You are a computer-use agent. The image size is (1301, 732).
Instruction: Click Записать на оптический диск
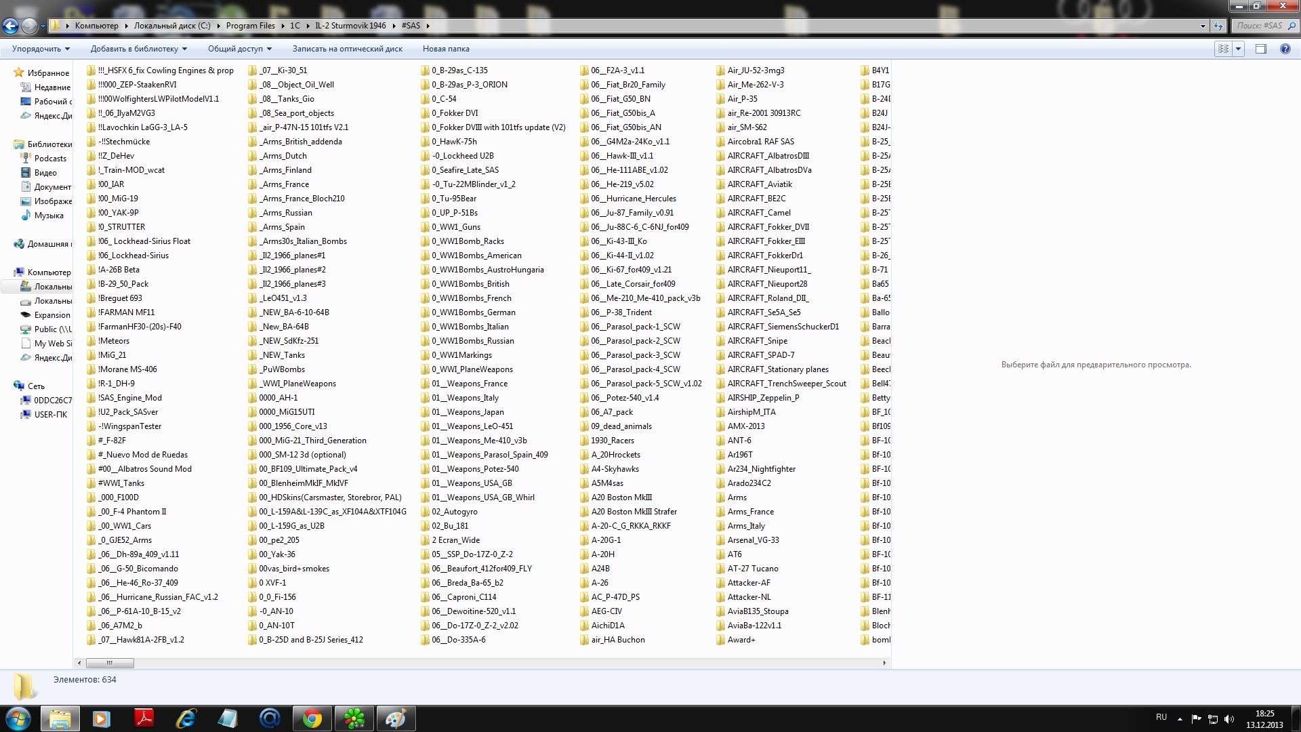click(x=347, y=49)
